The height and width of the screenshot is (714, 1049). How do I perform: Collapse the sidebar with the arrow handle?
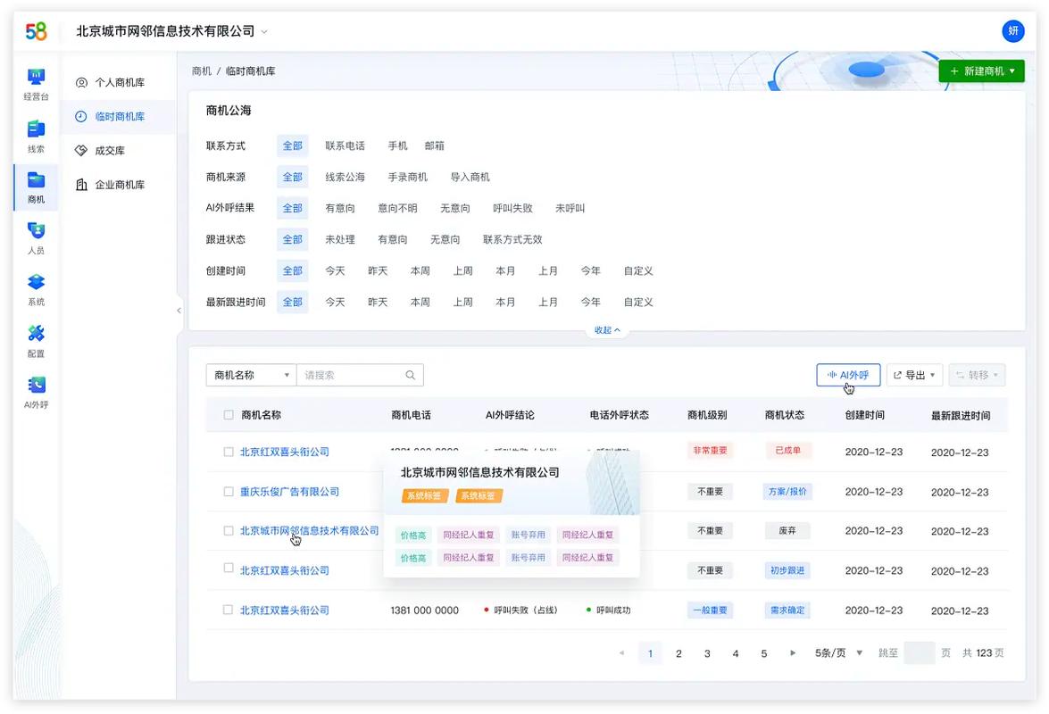179,311
